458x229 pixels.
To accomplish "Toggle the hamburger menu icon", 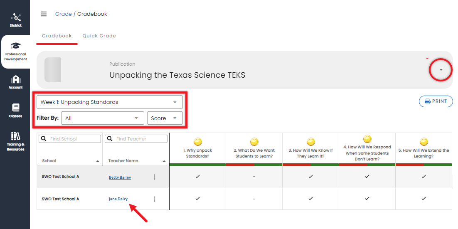I will (44, 14).
